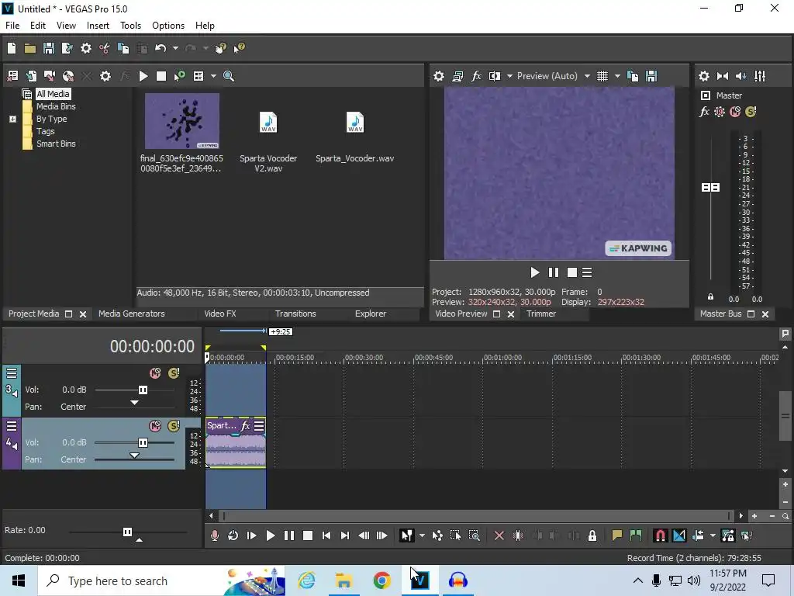The height and width of the screenshot is (596, 794).
Task: Open Video Preview properties gear
Action: click(x=439, y=76)
